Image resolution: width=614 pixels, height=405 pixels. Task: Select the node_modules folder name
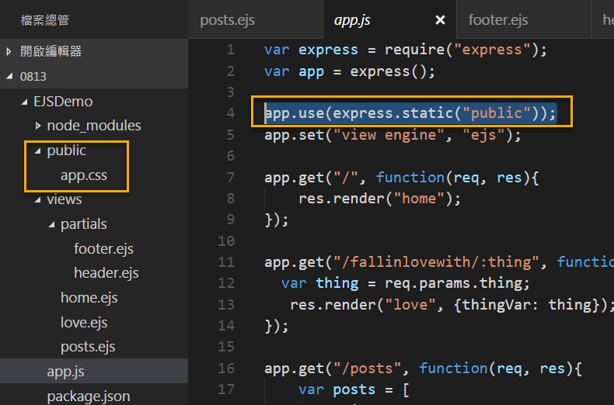click(93, 126)
